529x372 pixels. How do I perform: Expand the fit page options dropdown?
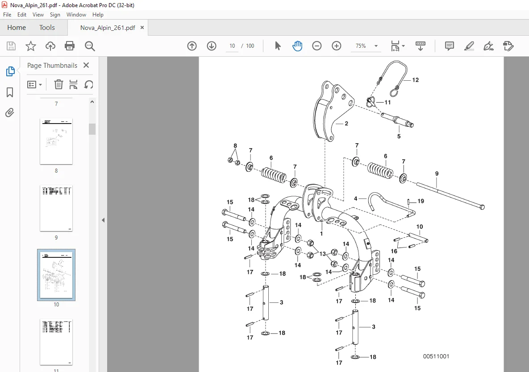(398, 46)
